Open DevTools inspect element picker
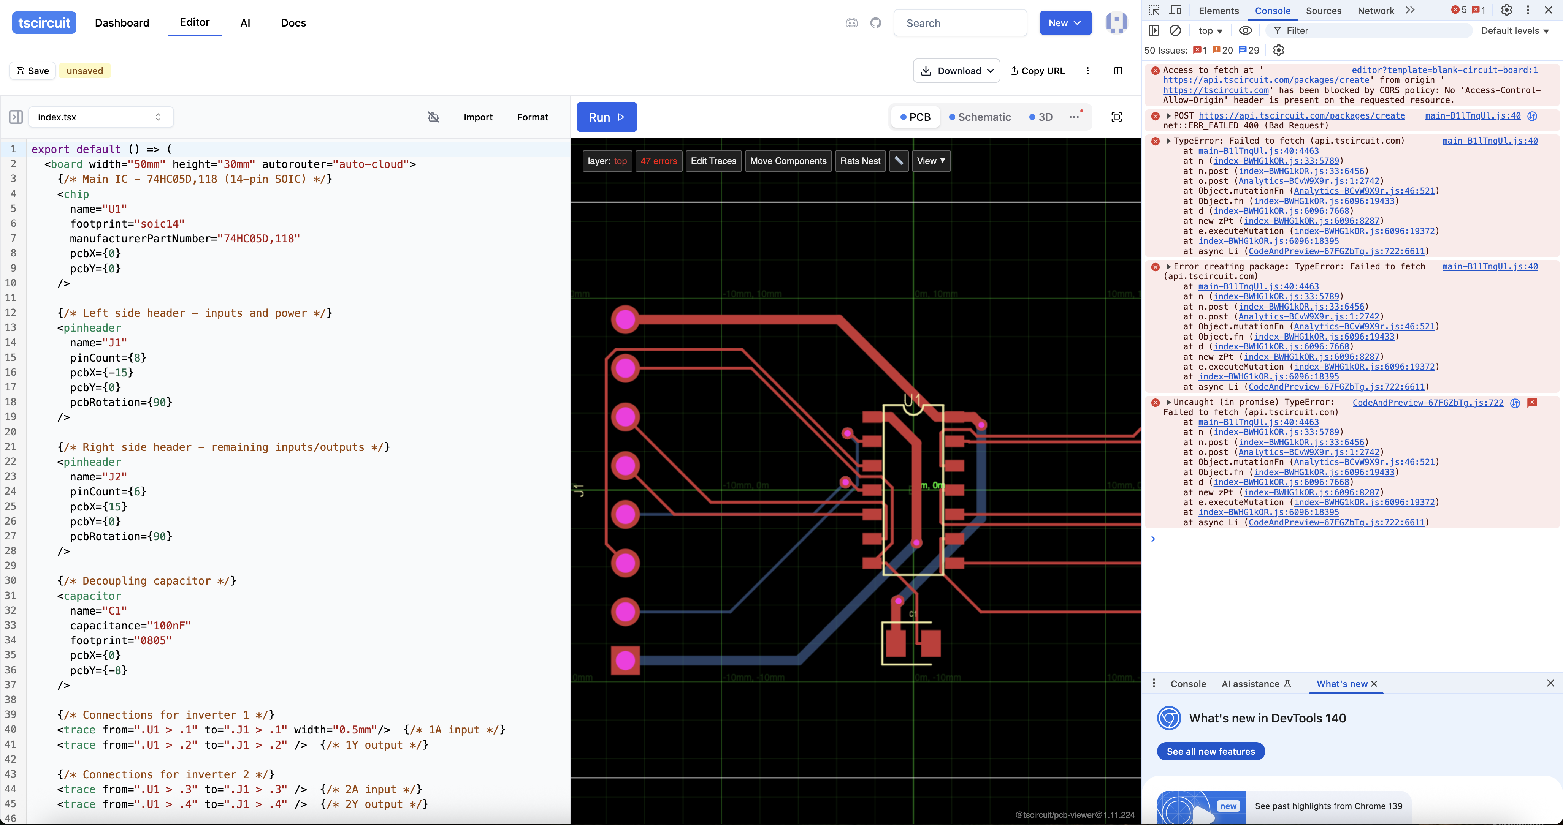This screenshot has width=1563, height=825. click(1154, 10)
